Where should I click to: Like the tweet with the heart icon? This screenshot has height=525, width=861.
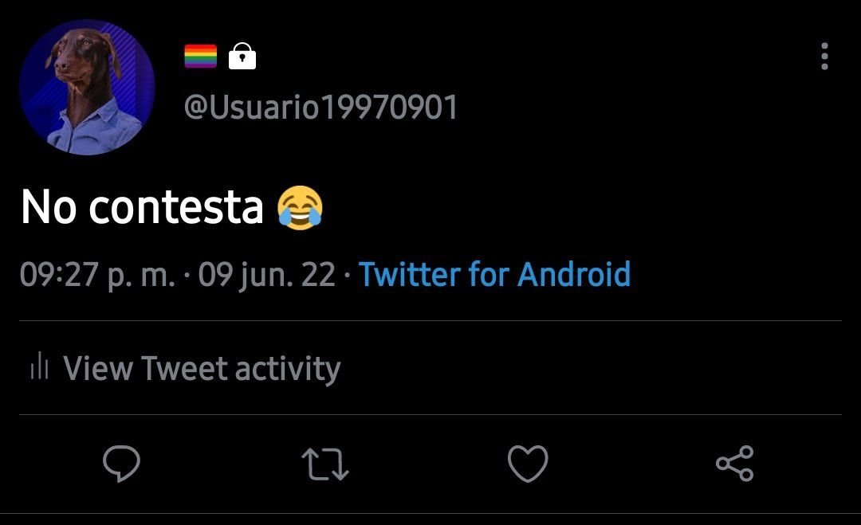(x=528, y=464)
